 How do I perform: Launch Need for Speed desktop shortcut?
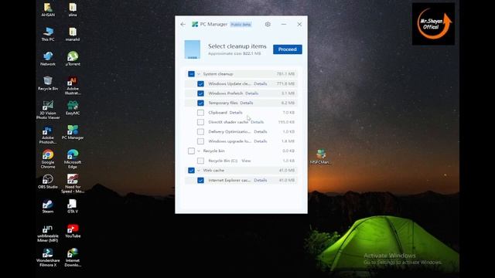tap(73, 184)
